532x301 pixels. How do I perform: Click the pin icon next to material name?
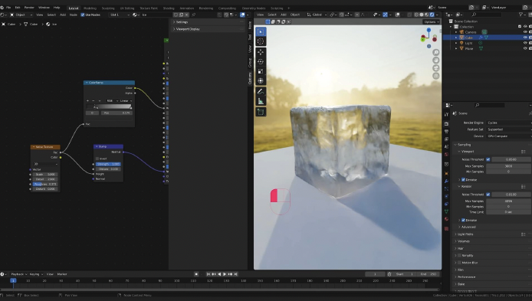194,15
